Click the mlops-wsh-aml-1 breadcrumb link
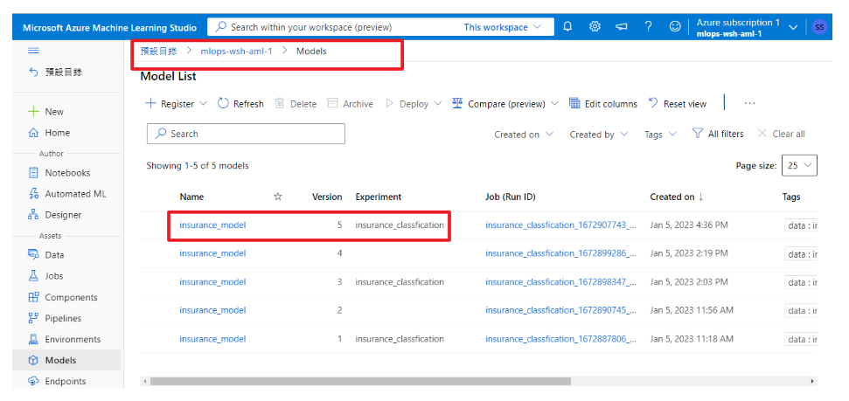The image size is (849, 401). [236, 52]
